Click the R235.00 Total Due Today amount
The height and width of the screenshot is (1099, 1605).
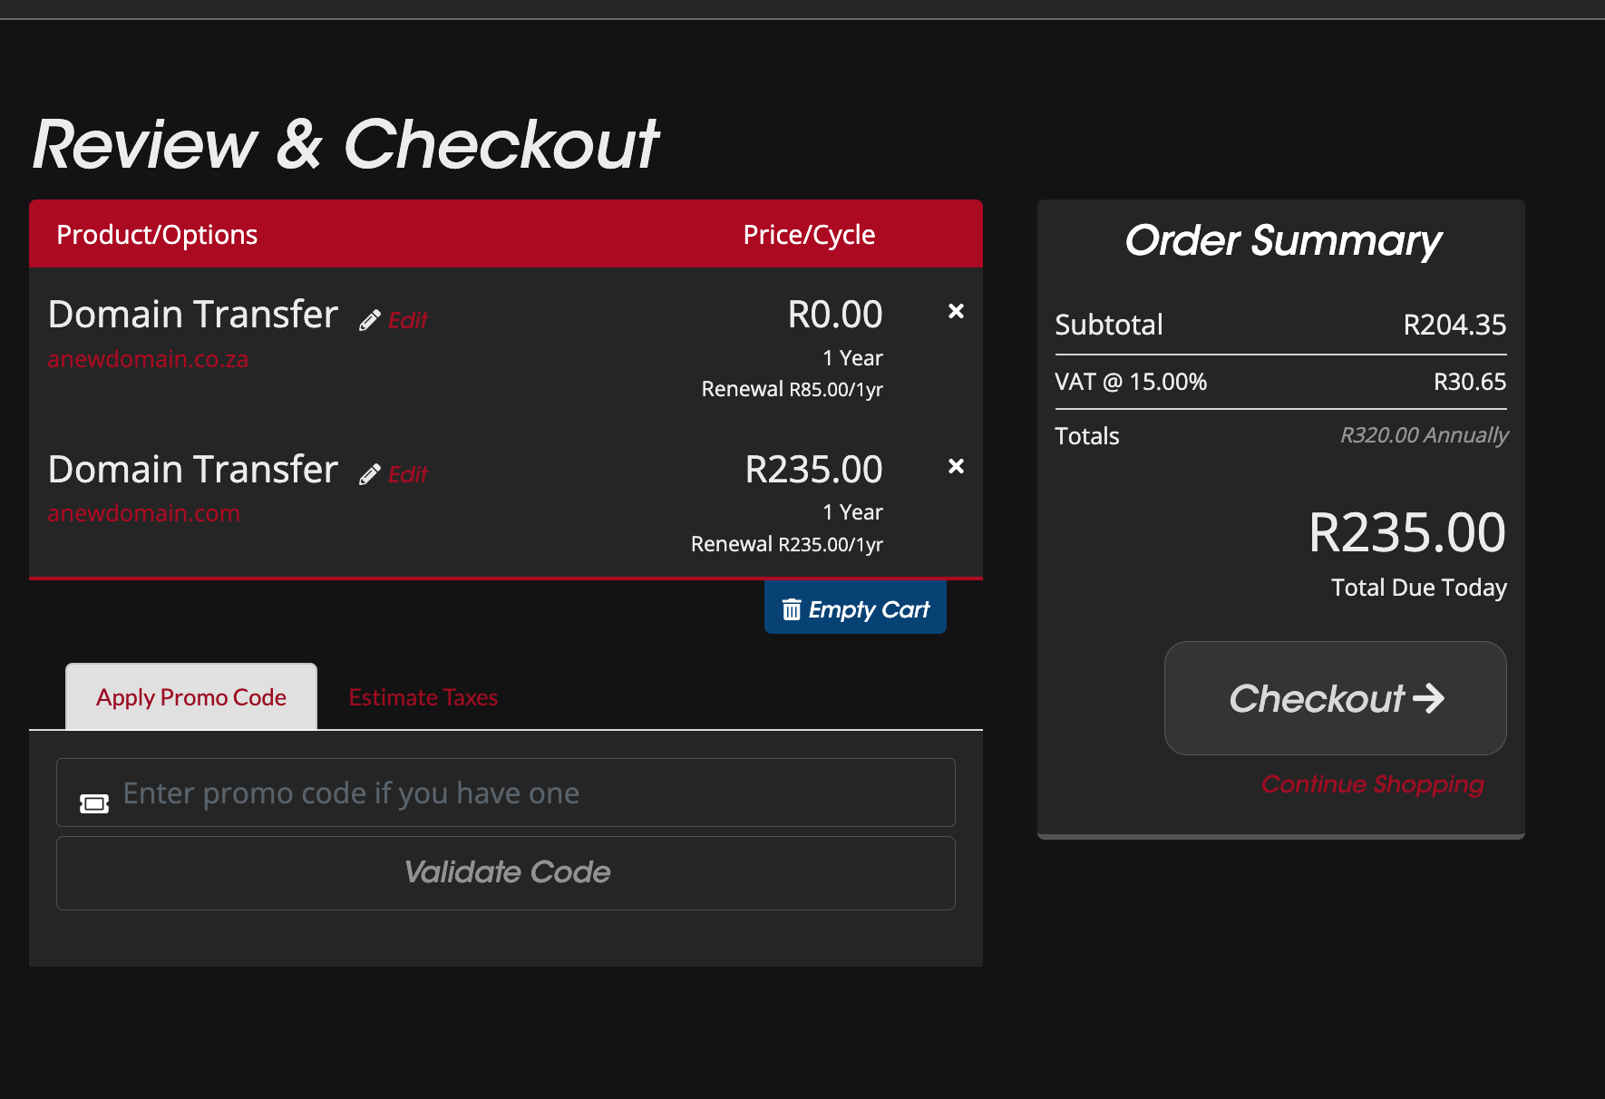pos(1406,532)
